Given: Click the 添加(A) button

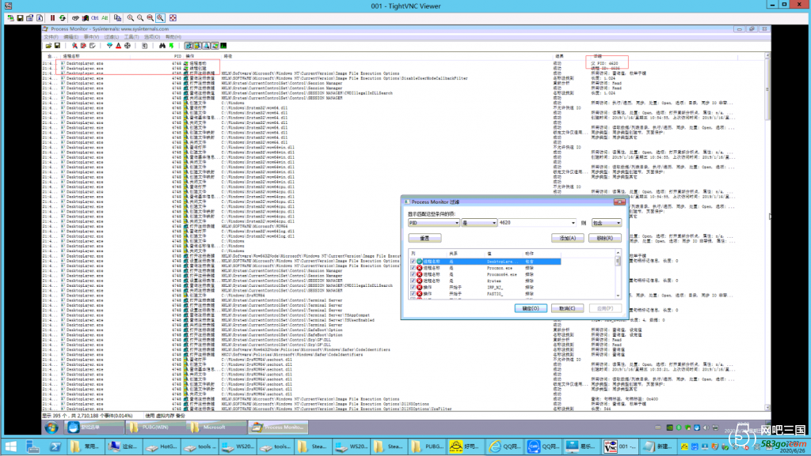Looking at the screenshot, I should point(567,239).
